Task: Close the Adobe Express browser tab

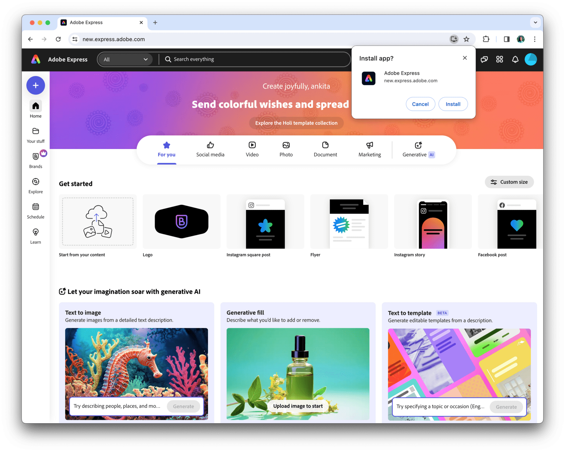Action: pos(141,22)
